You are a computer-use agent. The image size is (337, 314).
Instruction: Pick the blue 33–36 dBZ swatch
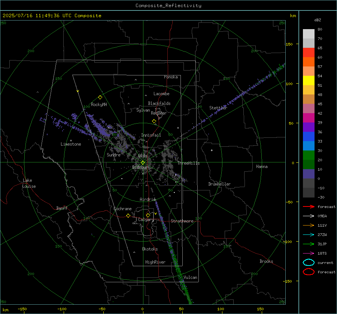tap(309, 137)
